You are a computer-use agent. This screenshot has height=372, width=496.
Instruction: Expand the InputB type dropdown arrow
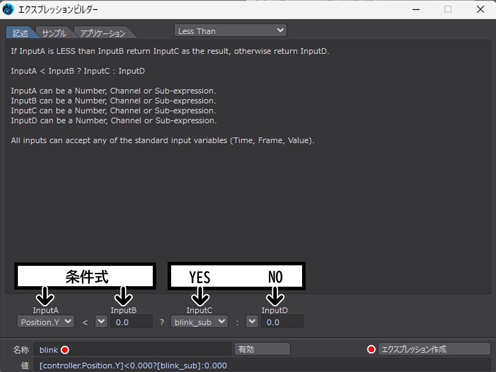[x=101, y=322]
